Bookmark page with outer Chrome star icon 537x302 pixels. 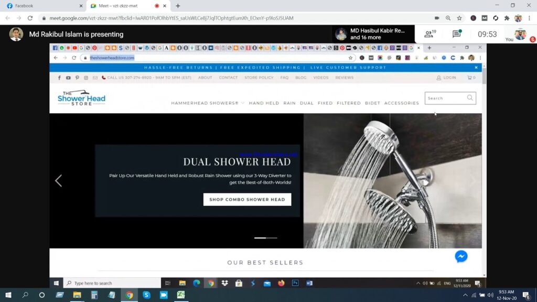tap(459, 18)
